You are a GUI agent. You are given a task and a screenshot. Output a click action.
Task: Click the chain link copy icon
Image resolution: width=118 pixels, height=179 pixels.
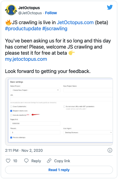point(49,161)
